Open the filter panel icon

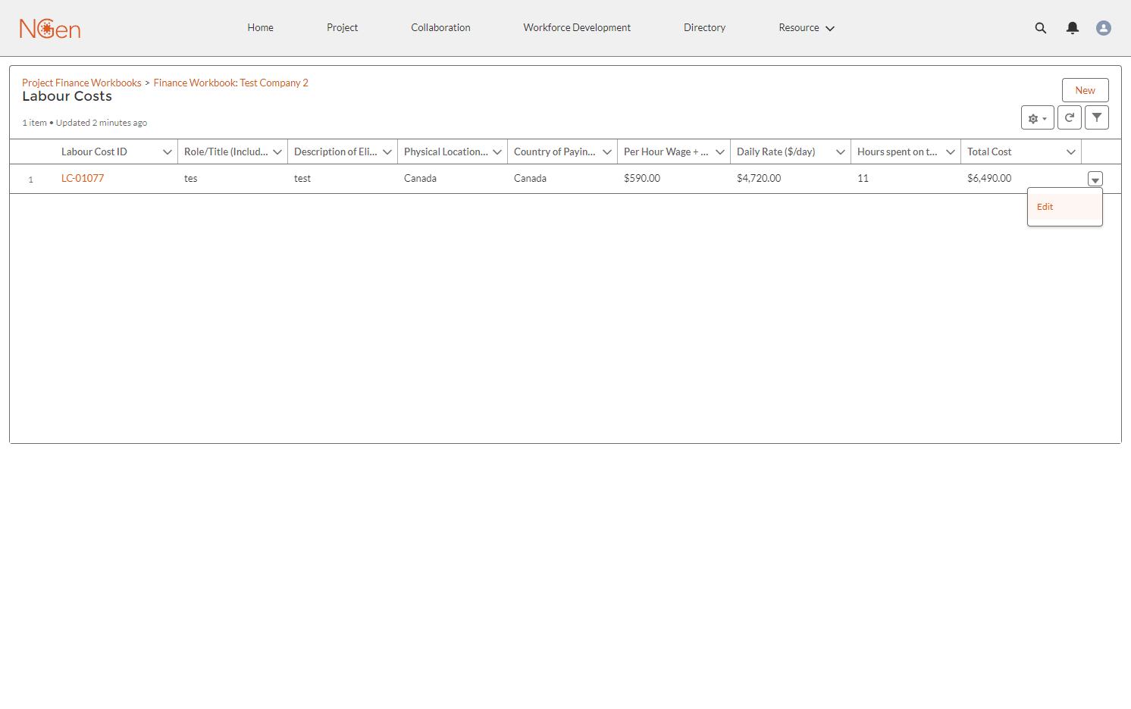(x=1097, y=117)
